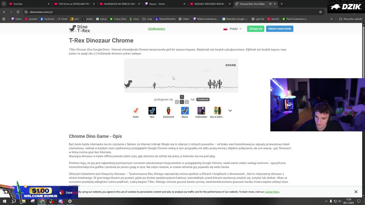
Task: Select the Mario dino skin
Action: 185,112
